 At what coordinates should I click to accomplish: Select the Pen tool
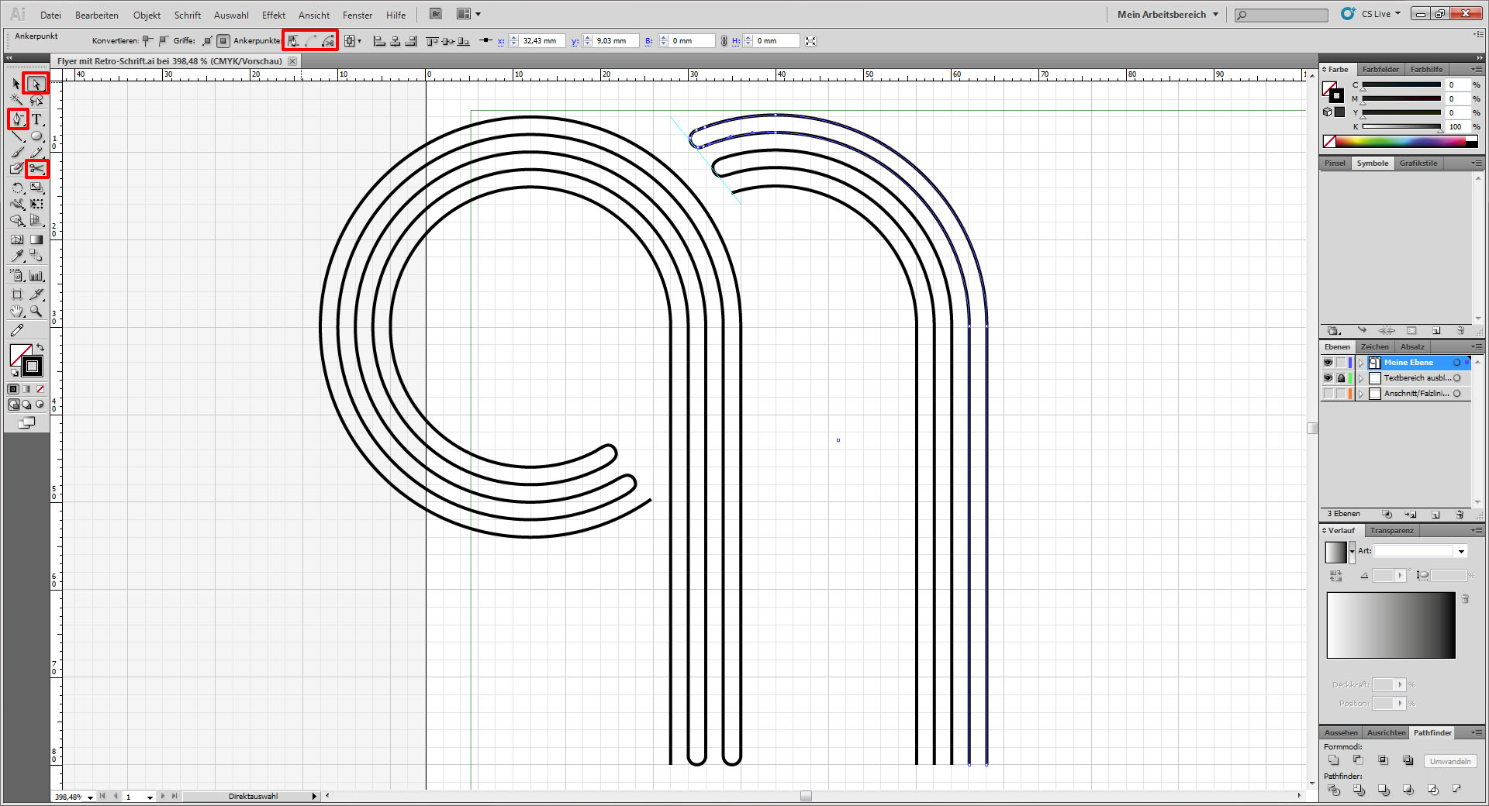(x=17, y=119)
